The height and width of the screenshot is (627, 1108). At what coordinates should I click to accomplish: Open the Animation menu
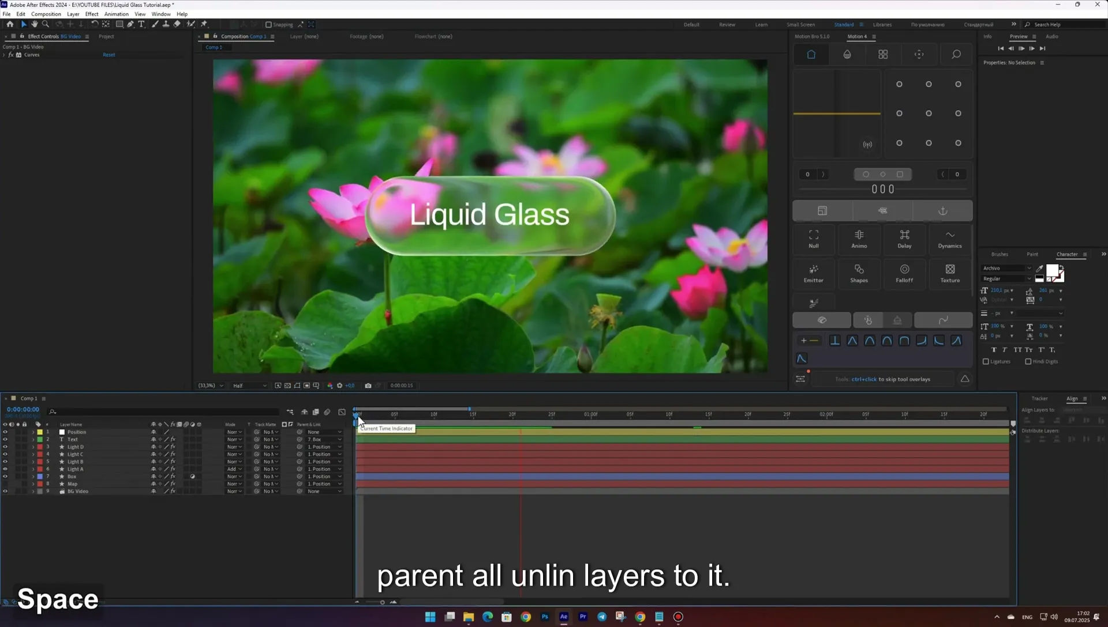117,14
